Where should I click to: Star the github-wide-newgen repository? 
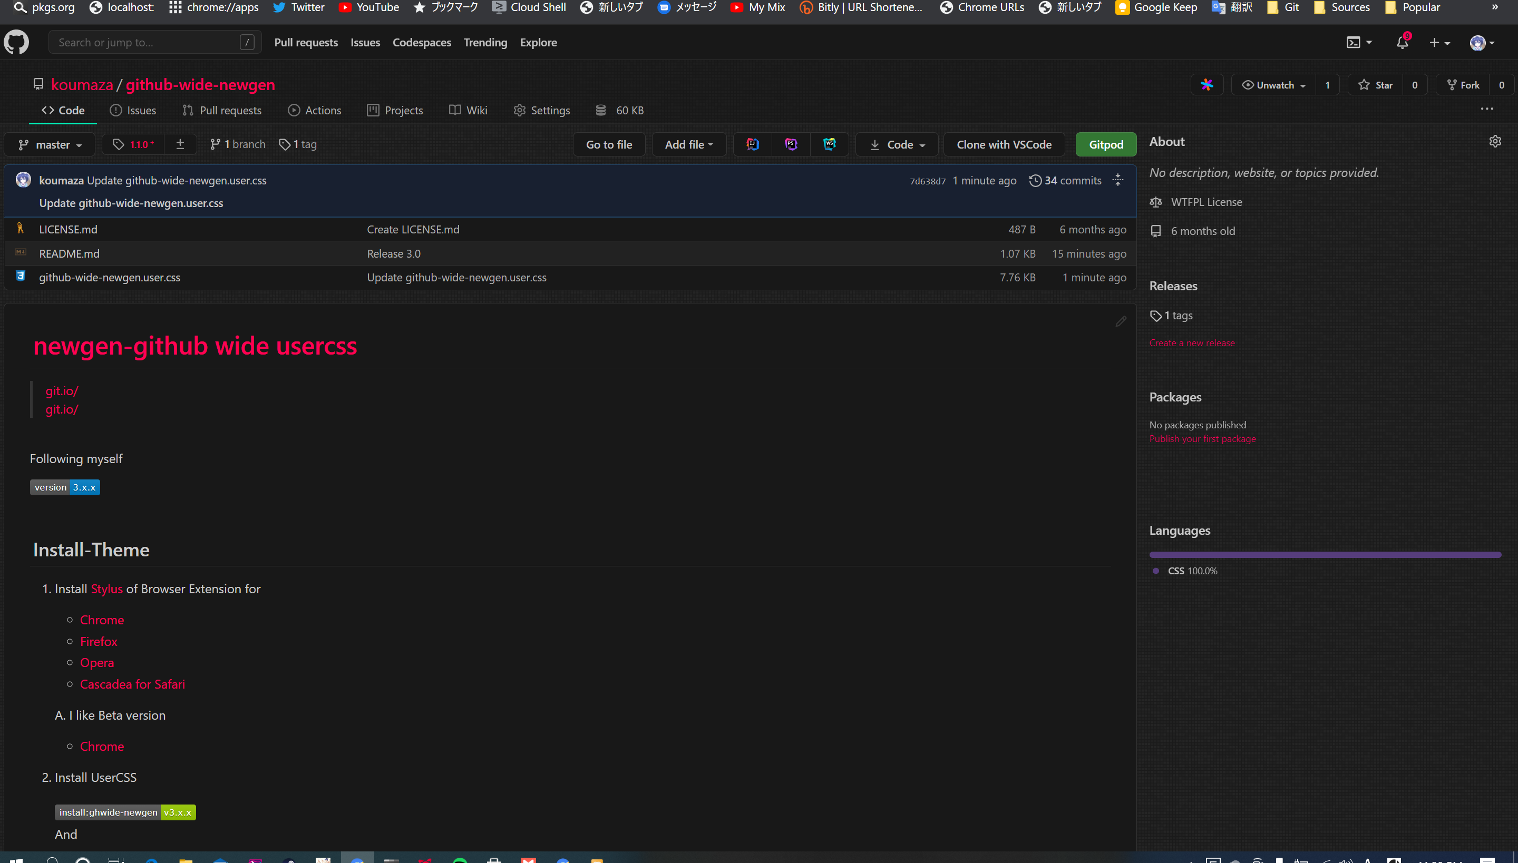(x=1375, y=85)
